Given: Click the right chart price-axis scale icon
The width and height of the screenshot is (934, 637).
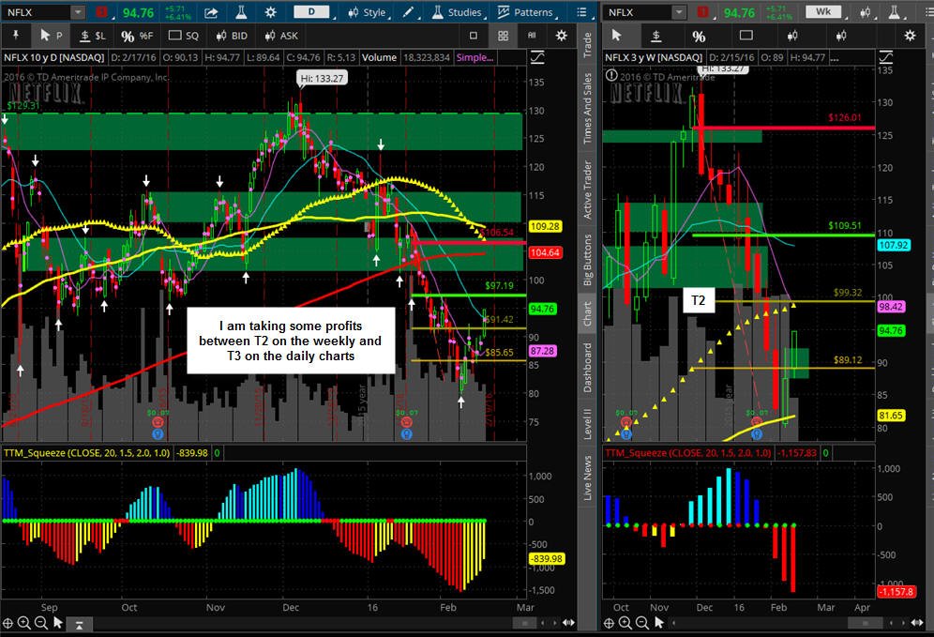Looking at the screenshot, I should click(886, 58).
